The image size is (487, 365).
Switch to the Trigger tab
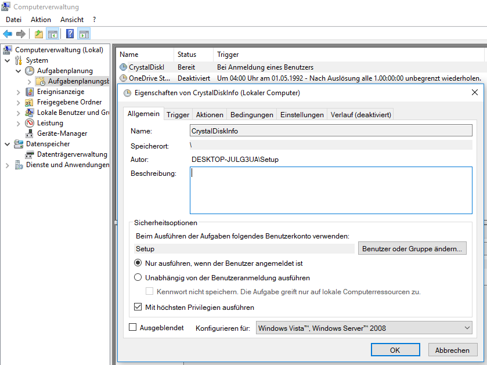click(178, 115)
